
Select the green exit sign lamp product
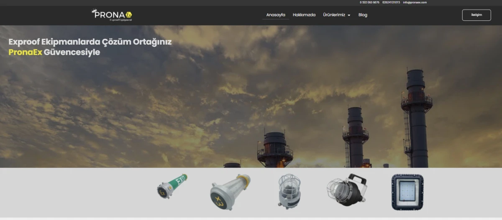[172, 186]
